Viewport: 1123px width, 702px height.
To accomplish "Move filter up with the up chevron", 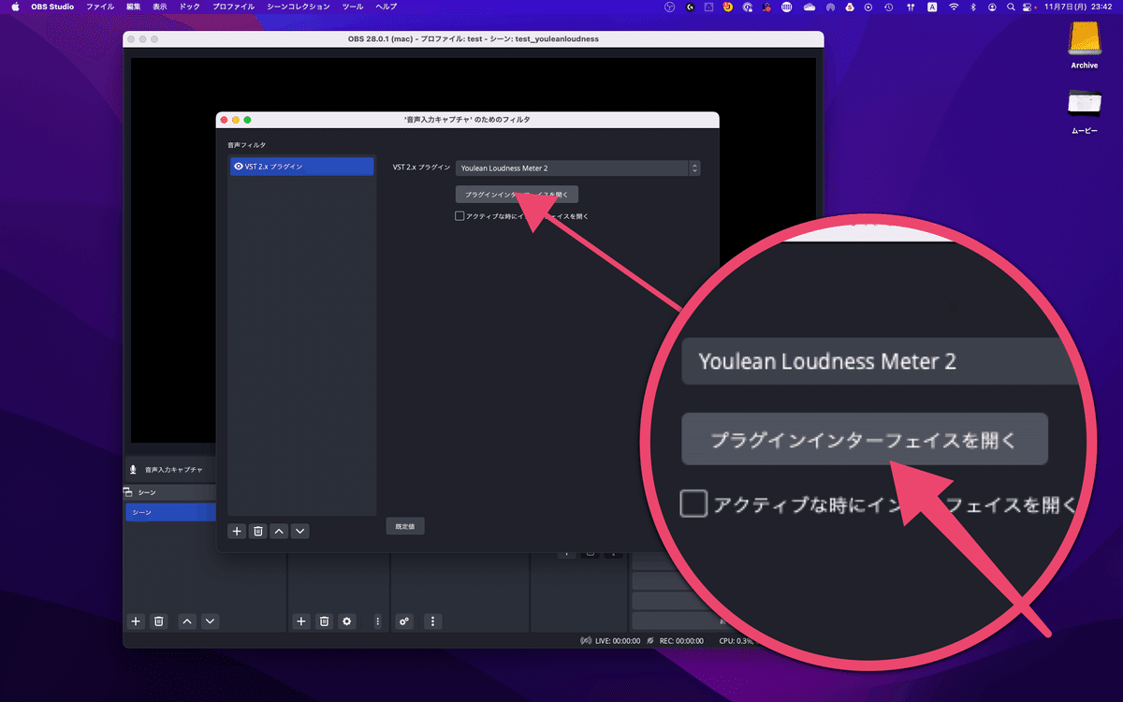I will (279, 531).
